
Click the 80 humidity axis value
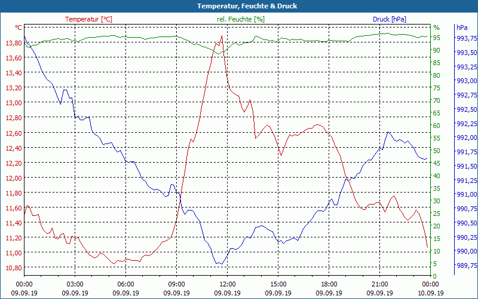tap(437, 75)
